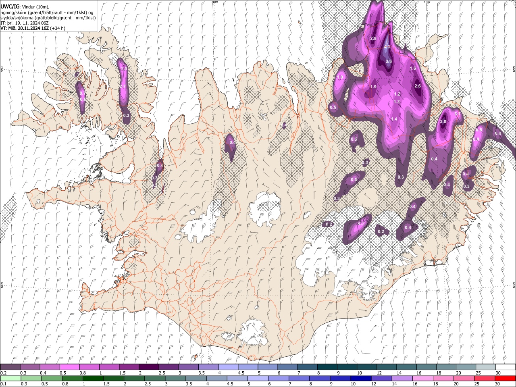Viewport: 516px width, 387px height.
Task: Select lower legend swatch between 5 and 6
Action: coord(258,379)
